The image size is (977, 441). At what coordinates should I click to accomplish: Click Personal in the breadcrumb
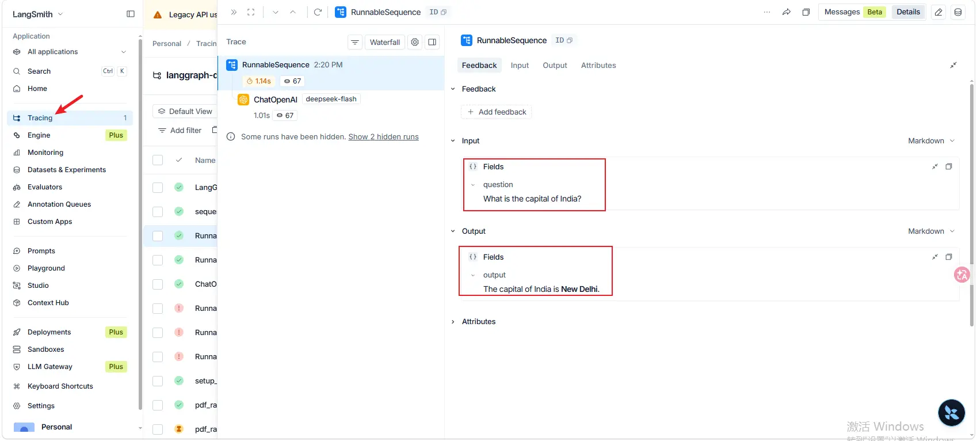pyautogui.click(x=167, y=44)
